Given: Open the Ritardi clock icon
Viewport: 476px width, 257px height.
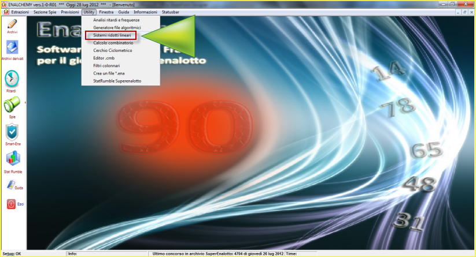Looking at the screenshot, I should tap(12, 79).
